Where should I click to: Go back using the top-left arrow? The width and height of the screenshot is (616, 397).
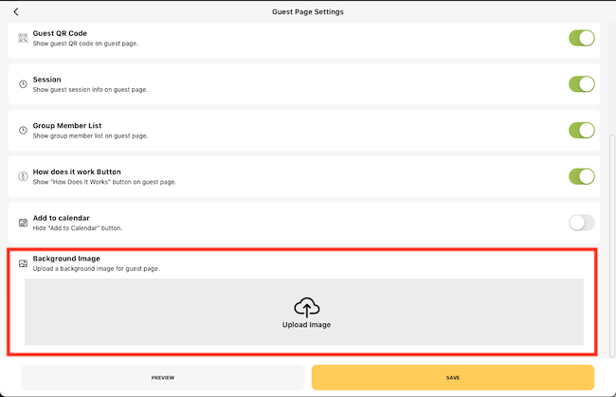click(16, 11)
